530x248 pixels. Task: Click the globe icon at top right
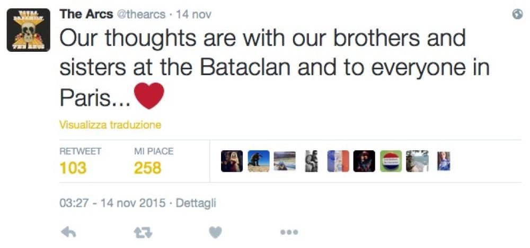tap(518, 14)
